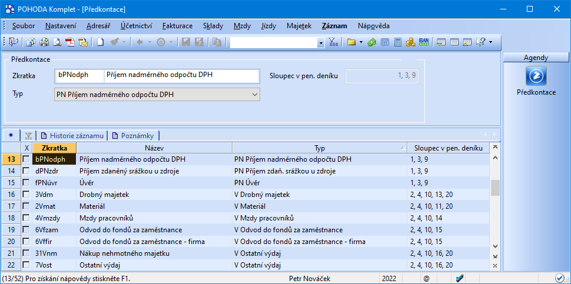Click the green banknotes icon
Image resolution: width=571 pixels, height=284 pixels.
click(x=371, y=42)
